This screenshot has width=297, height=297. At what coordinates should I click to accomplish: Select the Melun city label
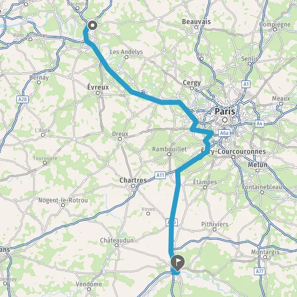(x=257, y=165)
